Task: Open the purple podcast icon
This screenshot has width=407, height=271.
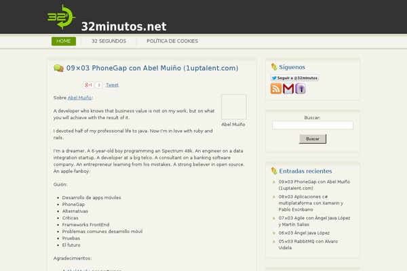Action: click(x=301, y=89)
